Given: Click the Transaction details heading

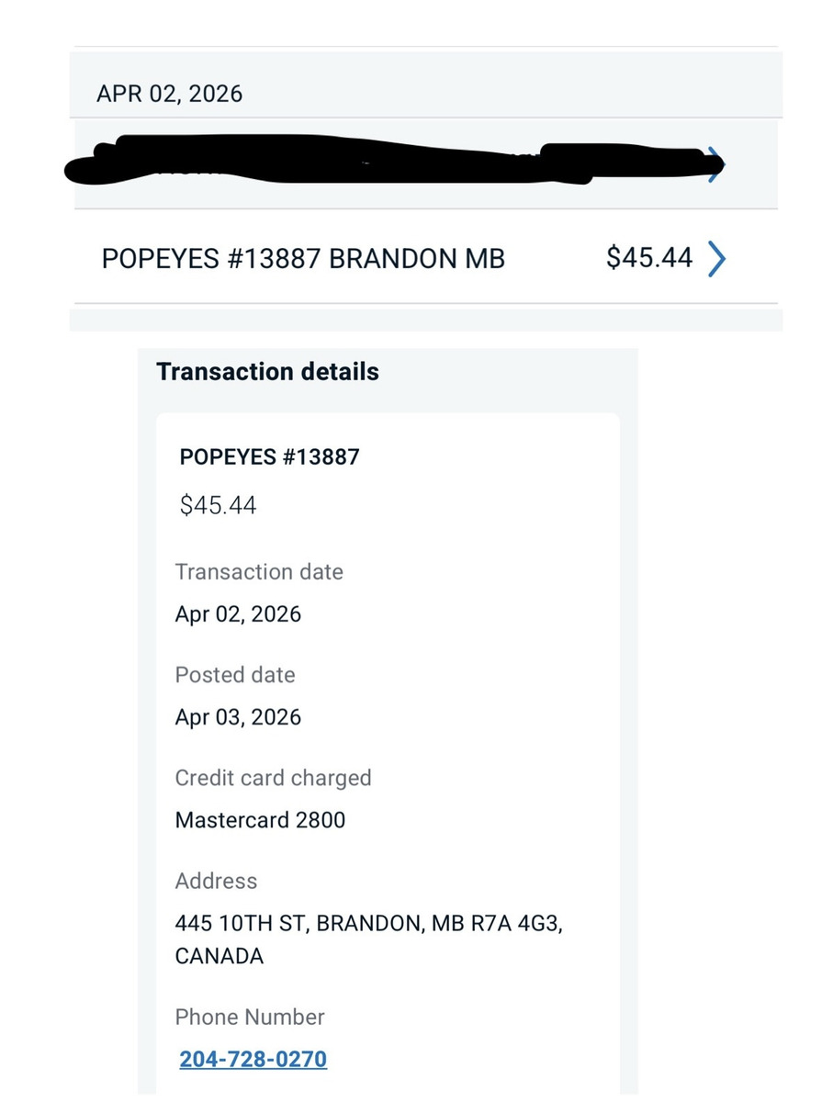Looking at the screenshot, I should click(267, 372).
